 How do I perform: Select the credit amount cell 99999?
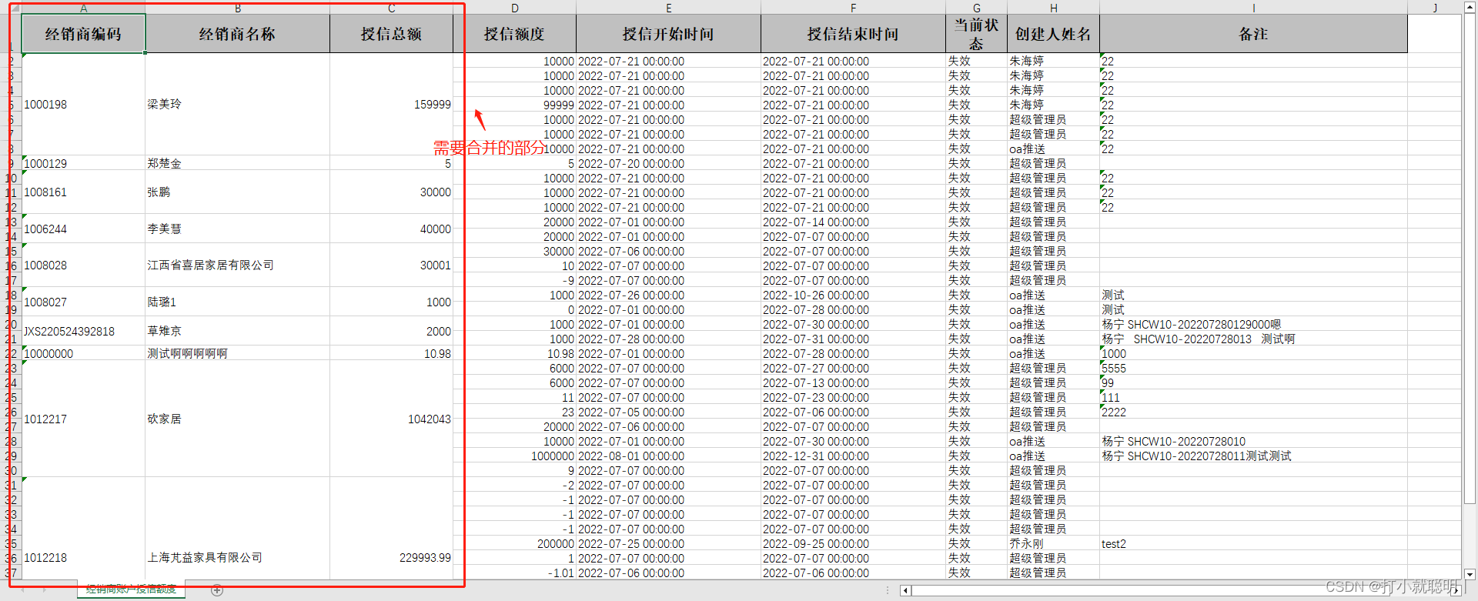tap(514, 105)
